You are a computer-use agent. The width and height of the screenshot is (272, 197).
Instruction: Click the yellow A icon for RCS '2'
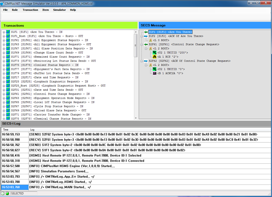pyautogui.click(x=154, y=56)
